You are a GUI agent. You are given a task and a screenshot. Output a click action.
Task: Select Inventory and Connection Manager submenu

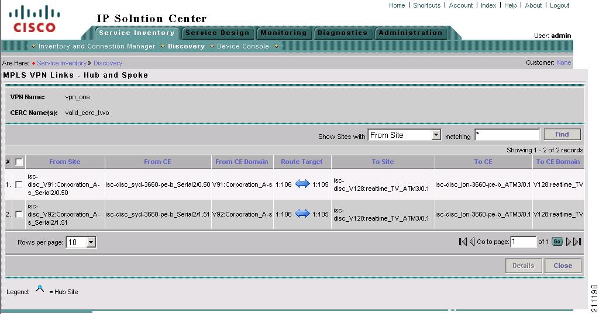tap(97, 46)
